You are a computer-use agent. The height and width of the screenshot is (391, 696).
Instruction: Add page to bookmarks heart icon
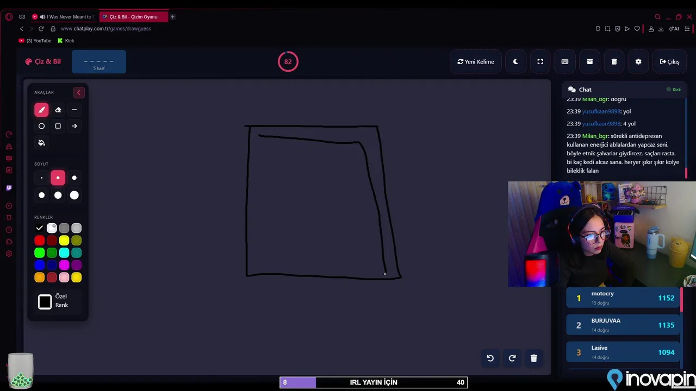click(x=637, y=29)
